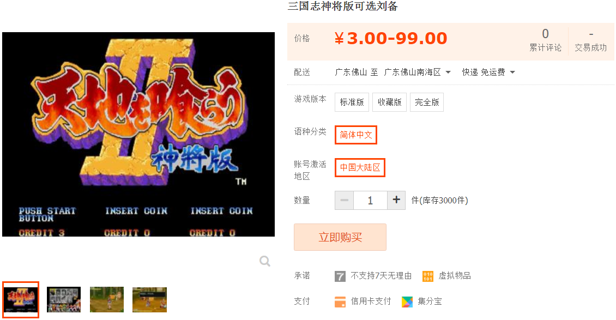This screenshot has height=320, width=616.
Task: Click into the quantity input field
Action: pyautogui.click(x=370, y=200)
